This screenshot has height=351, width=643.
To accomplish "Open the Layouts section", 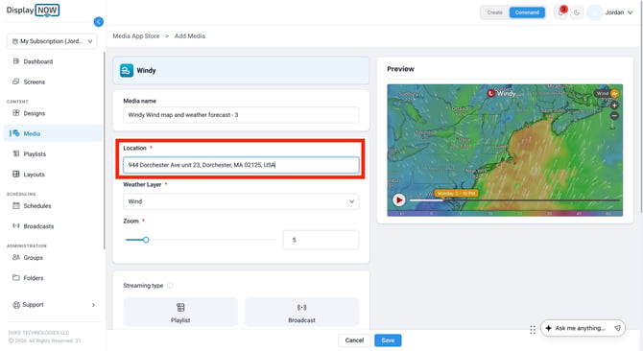I will click(34, 175).
